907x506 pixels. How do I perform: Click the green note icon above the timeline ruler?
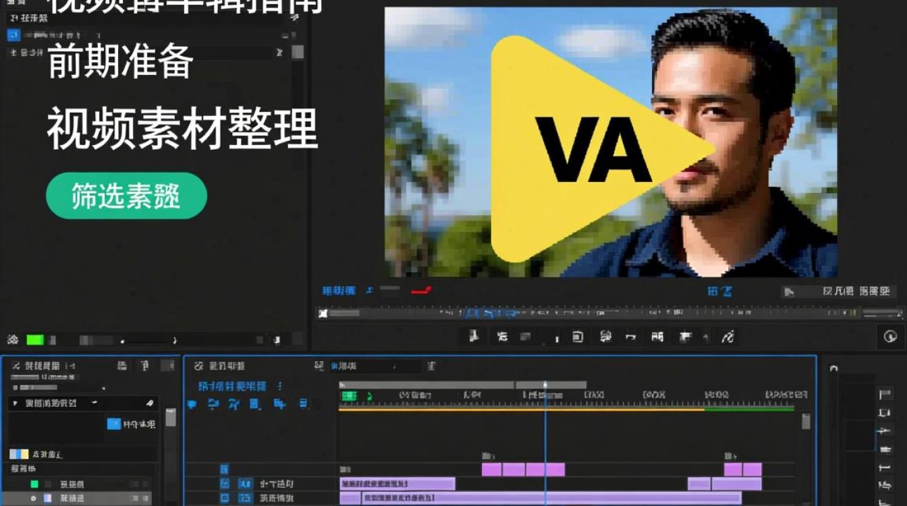coord(369,395)
